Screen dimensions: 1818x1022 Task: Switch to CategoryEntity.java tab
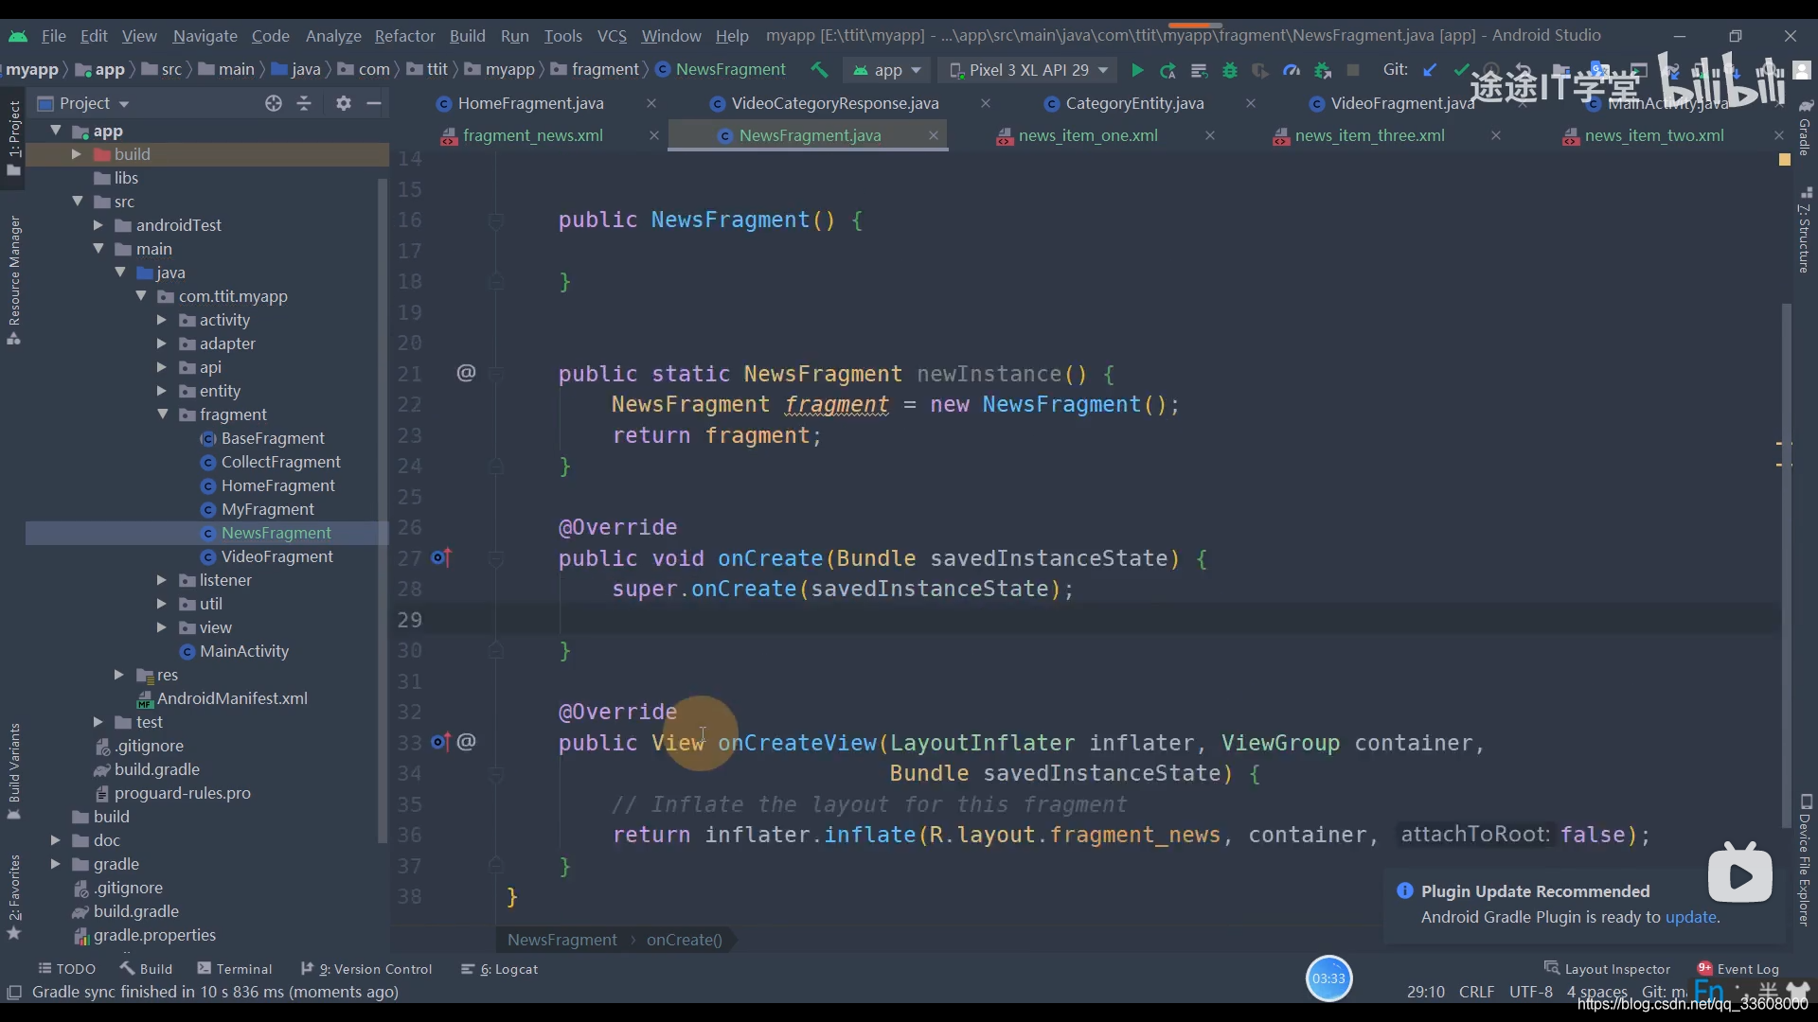coord(1134,103)
